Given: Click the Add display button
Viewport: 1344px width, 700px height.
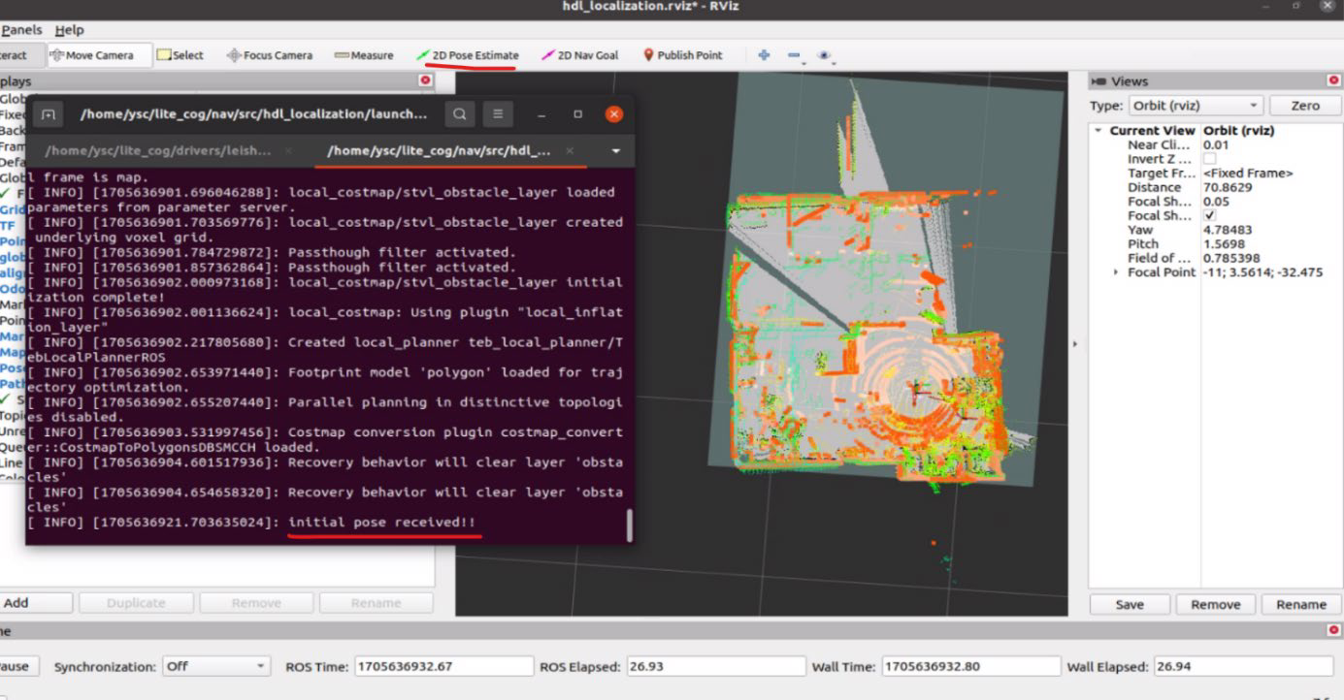Looking at the screenshot, I should pyautogui.click(x=36, y=603).
